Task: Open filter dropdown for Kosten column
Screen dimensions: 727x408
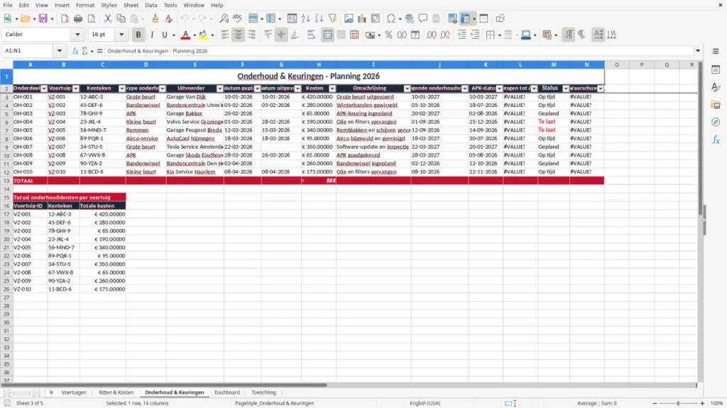Action: click(332, 89)
